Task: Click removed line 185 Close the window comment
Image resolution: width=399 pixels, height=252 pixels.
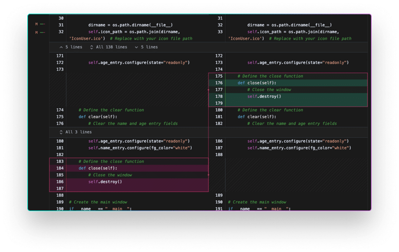Action: 110,175
